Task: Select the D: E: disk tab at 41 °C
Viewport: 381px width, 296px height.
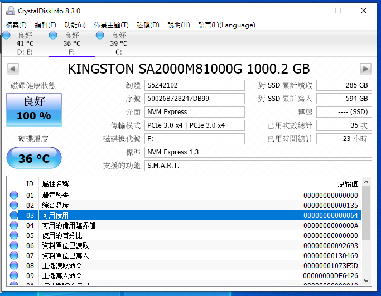Action: click(25, 43)
